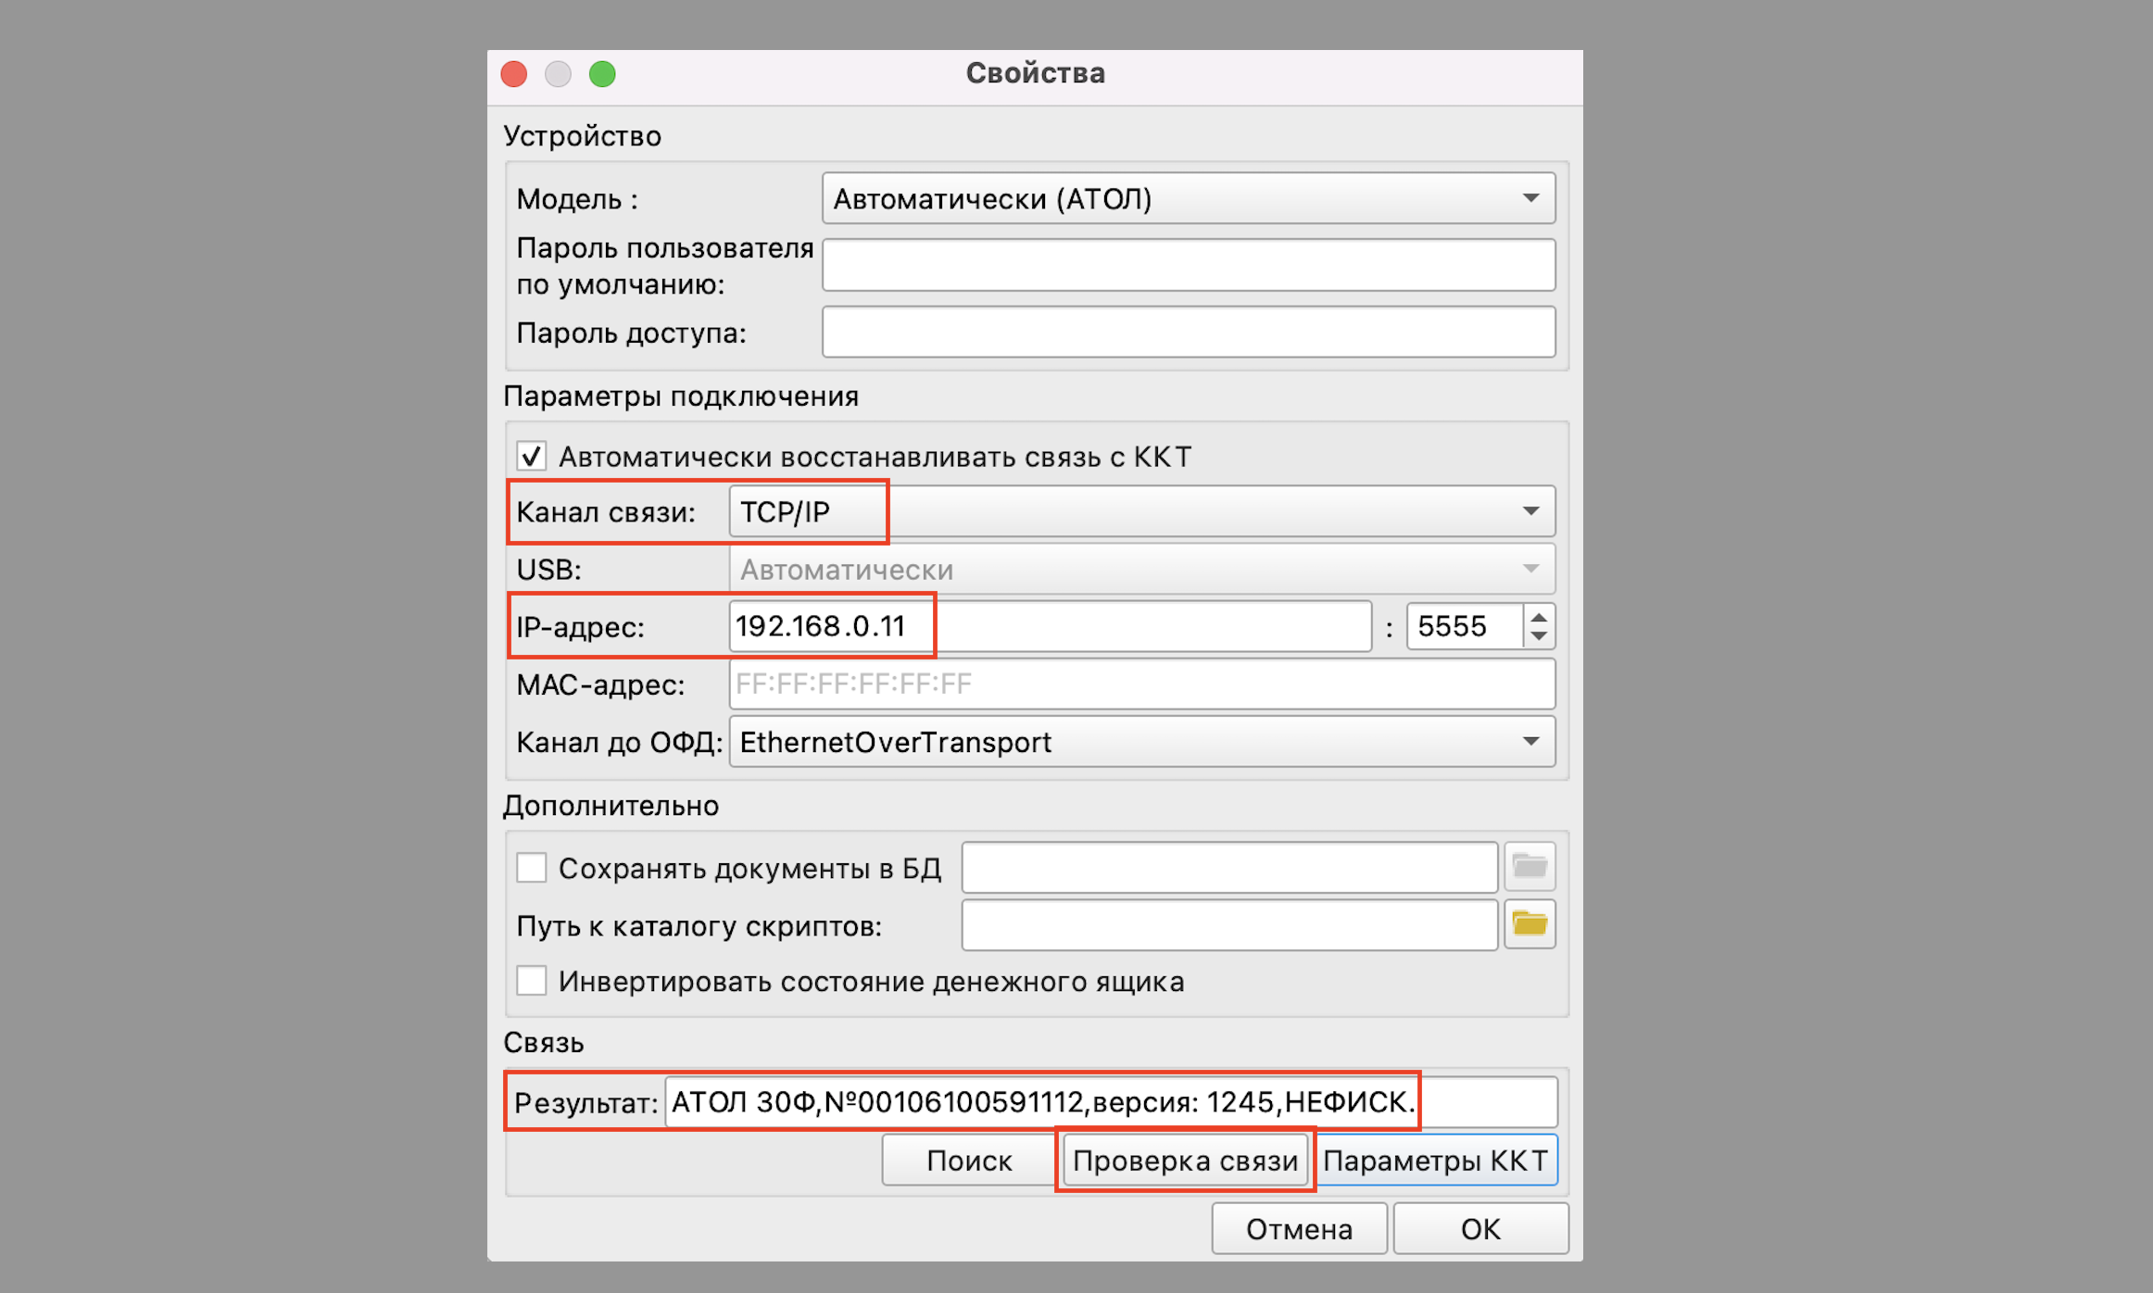Check invert cash drawer state option
The height and width of the screenshot is (1293, 2153).
532,981
